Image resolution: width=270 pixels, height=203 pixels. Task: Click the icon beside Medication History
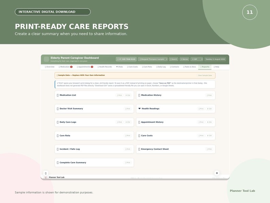139,95
